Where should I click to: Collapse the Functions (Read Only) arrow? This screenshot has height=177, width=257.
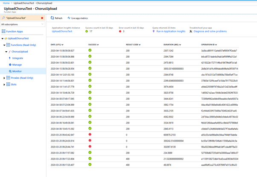tap(4, 45)
